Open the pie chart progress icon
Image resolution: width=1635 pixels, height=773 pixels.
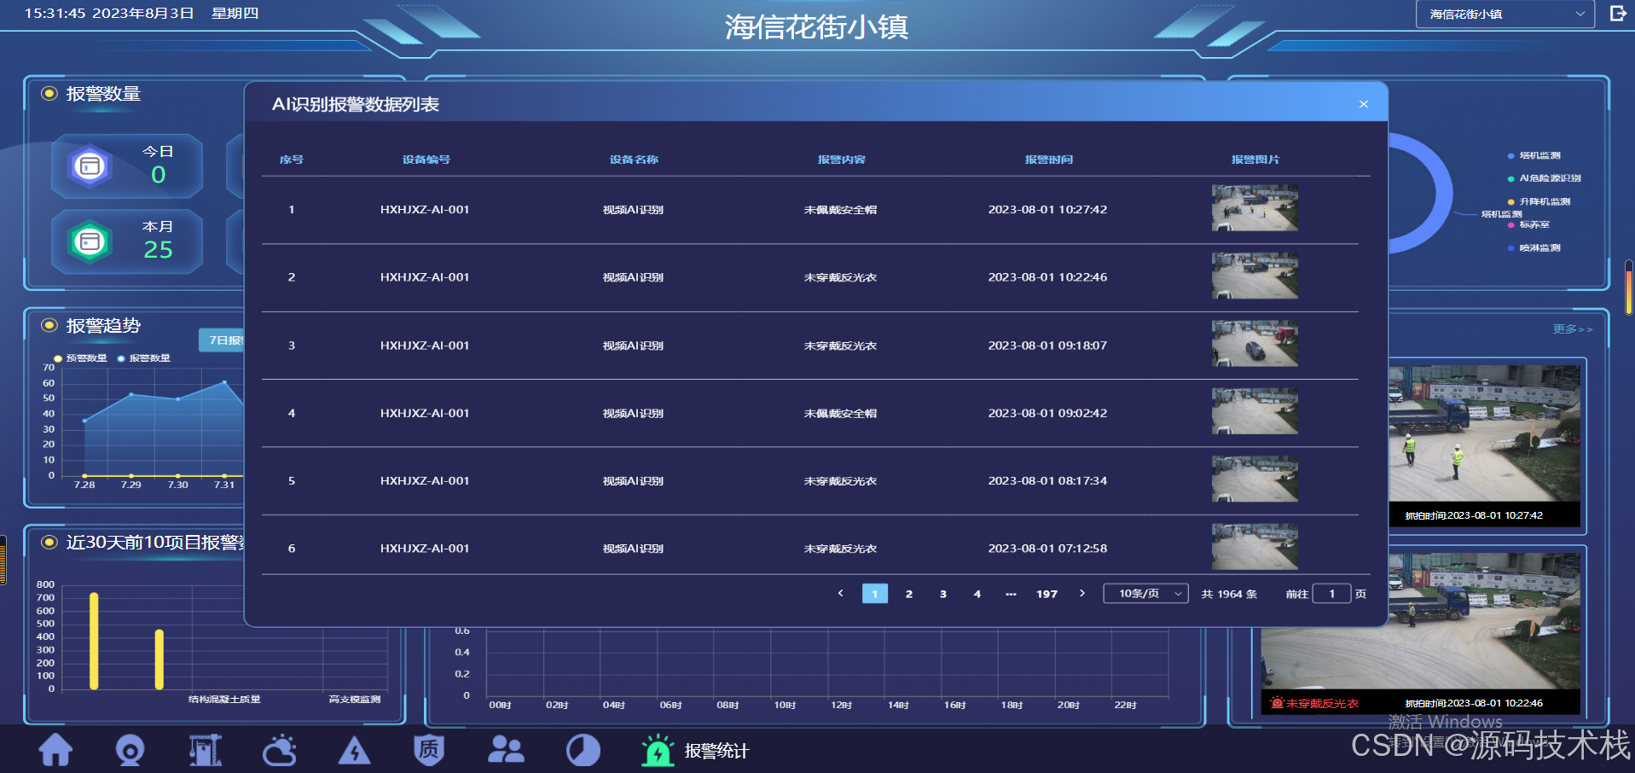tap(583, 750)
